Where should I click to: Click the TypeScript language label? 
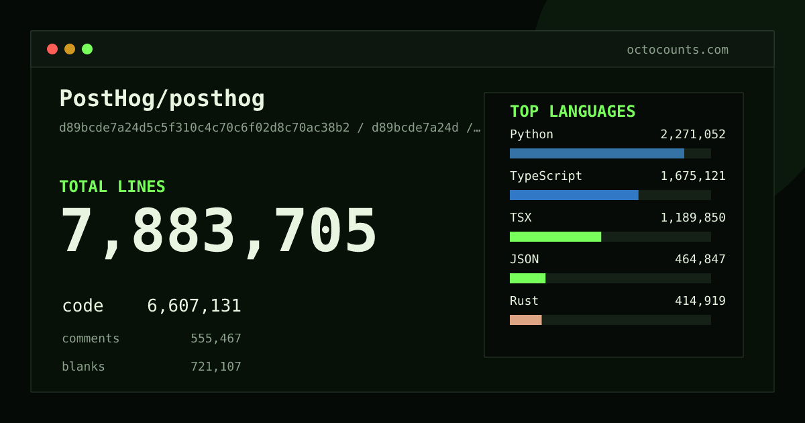click(x=546, y=176)
